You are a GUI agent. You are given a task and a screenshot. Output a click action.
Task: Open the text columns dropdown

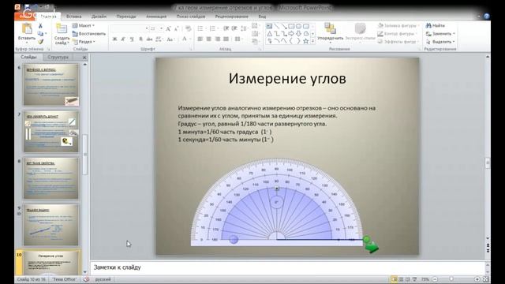click(x=238, y=39)
